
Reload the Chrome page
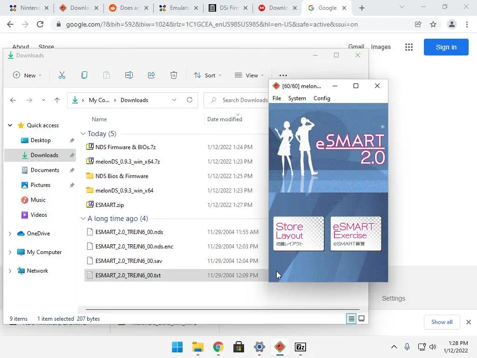tap(40, 24)
